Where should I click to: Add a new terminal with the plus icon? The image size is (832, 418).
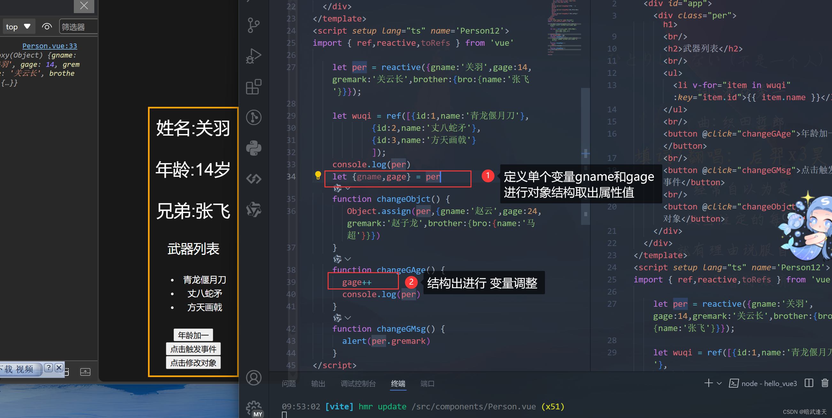[708, 383]
